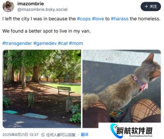
Task: Click the 翻译 translate link
Action: click(x=84, y=135)
